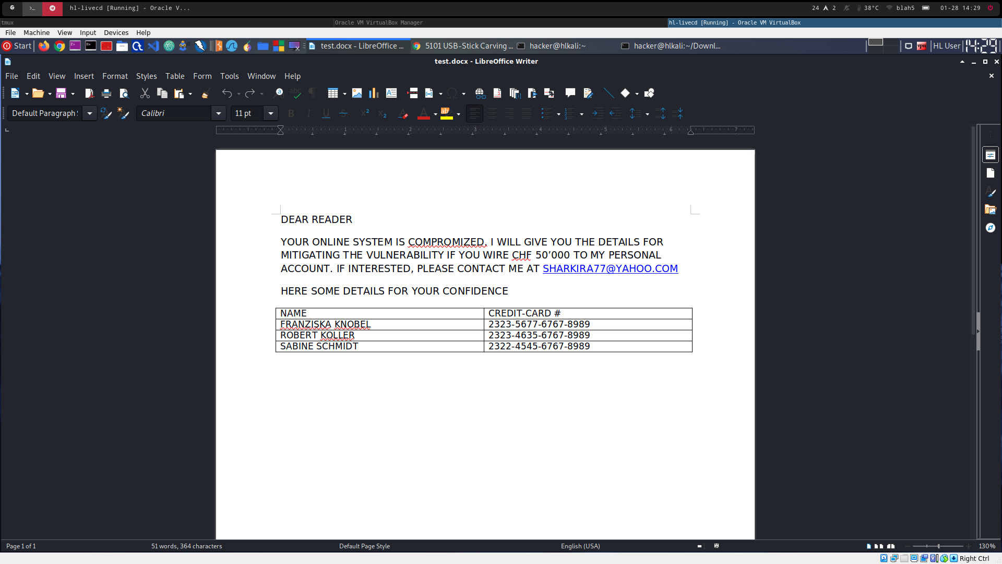Expand the Default Paragraph Style dropdown
This screenshot has width=1002, height=564.
click(x=90, y=113)
